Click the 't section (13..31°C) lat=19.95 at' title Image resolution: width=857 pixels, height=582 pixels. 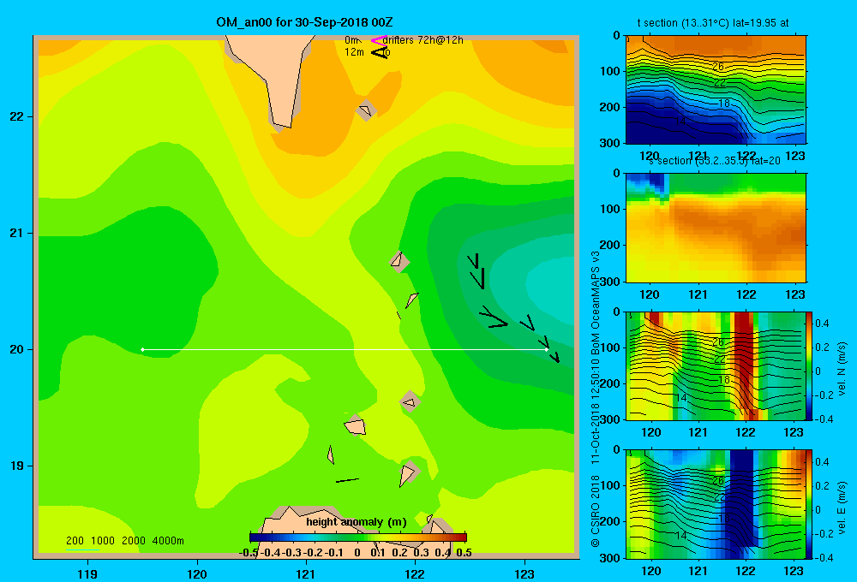pyautogui.click(x=713, y=23)
